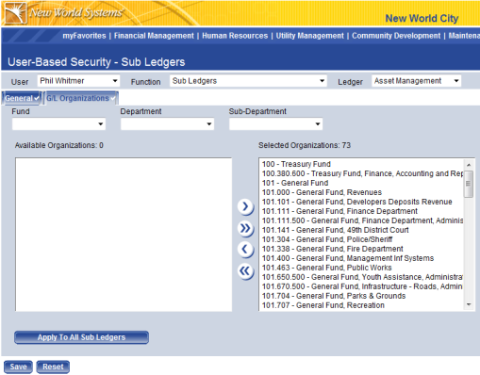Click the New World Systems logo icon
The width and height of the screenshot is (480, 375).
pyautogui.click(x=15, y=12)
